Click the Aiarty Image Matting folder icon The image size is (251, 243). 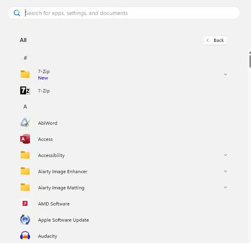(25, 188)
